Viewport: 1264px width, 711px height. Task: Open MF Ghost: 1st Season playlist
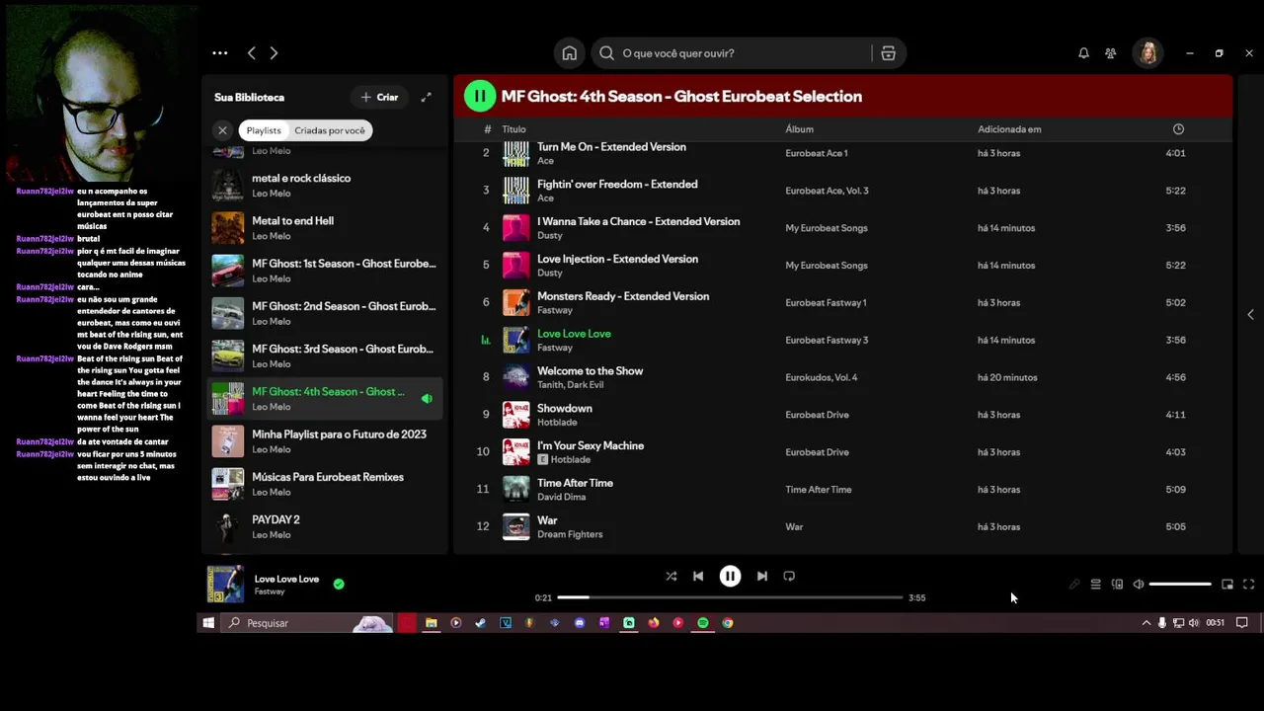pos(325,271)
